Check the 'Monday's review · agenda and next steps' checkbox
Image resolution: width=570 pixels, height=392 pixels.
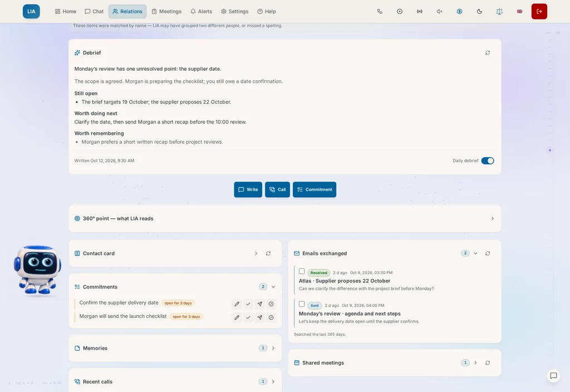(x=302, y=304)
